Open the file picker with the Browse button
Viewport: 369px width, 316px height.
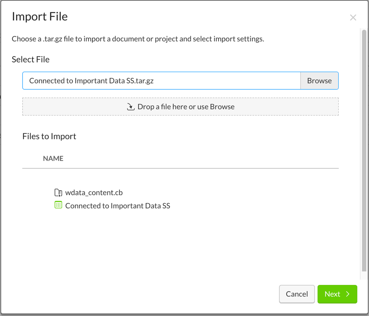click(319, 80)
